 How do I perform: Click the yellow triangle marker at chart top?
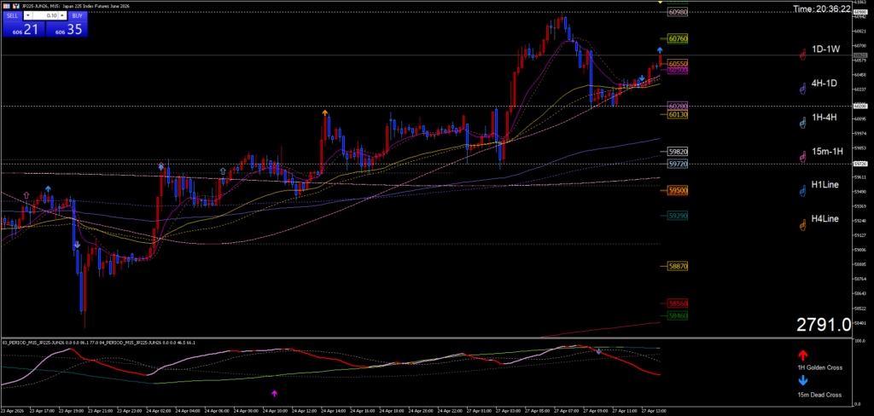(659, 3)
